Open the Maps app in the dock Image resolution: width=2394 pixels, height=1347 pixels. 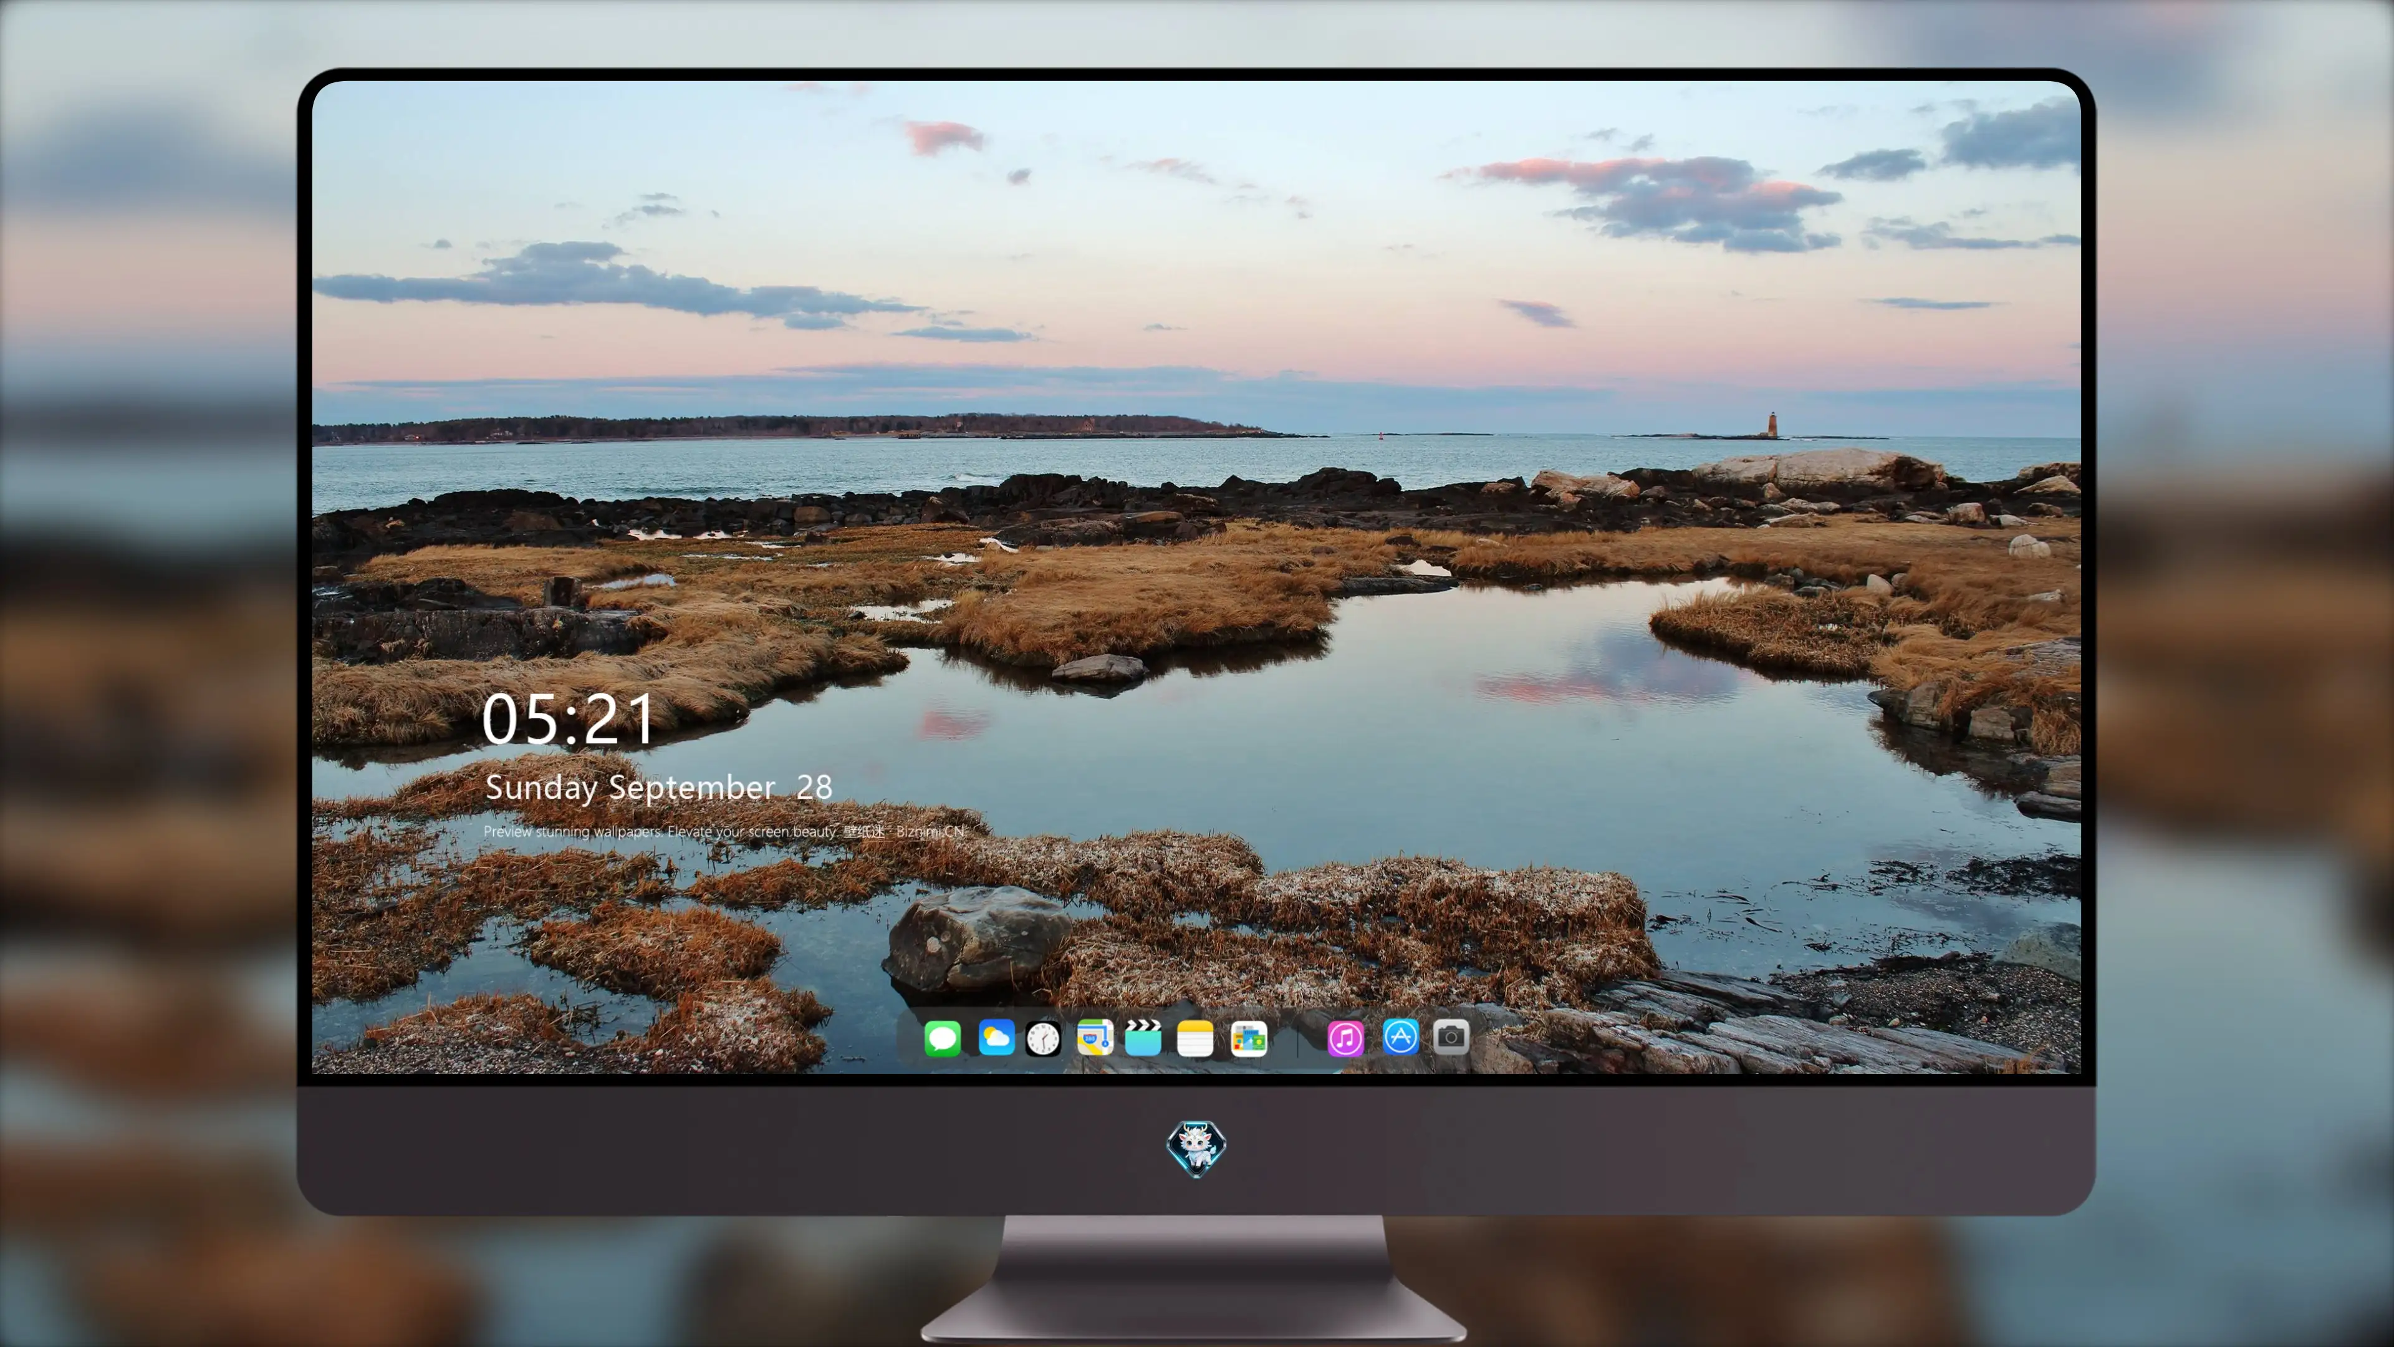tap(1095, 1038)
